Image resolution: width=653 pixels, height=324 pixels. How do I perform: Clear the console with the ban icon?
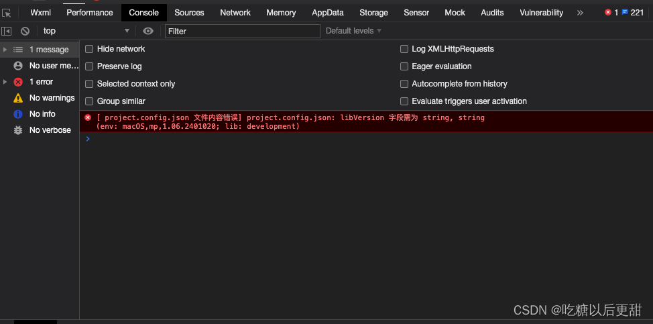coord(25,31)
